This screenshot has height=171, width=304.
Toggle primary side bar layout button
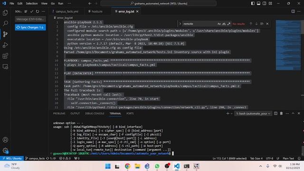point(253,3)
